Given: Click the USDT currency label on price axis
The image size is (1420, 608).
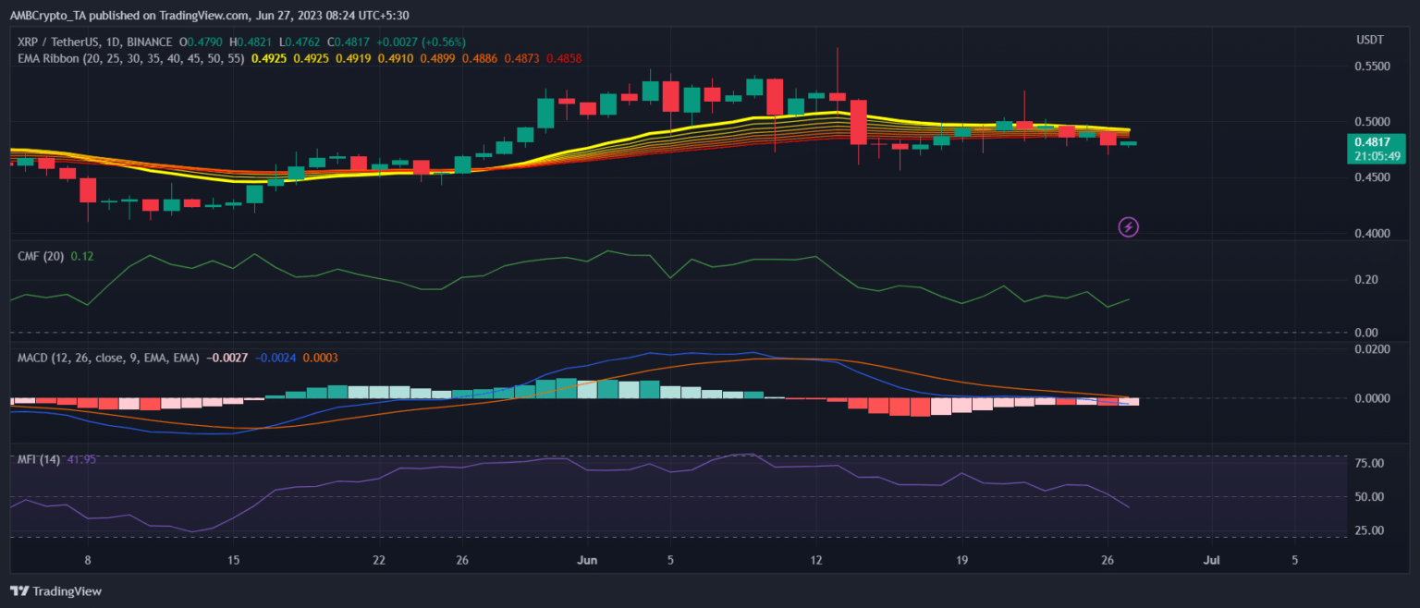Looking at the screenshot, I should (1369, 39).
